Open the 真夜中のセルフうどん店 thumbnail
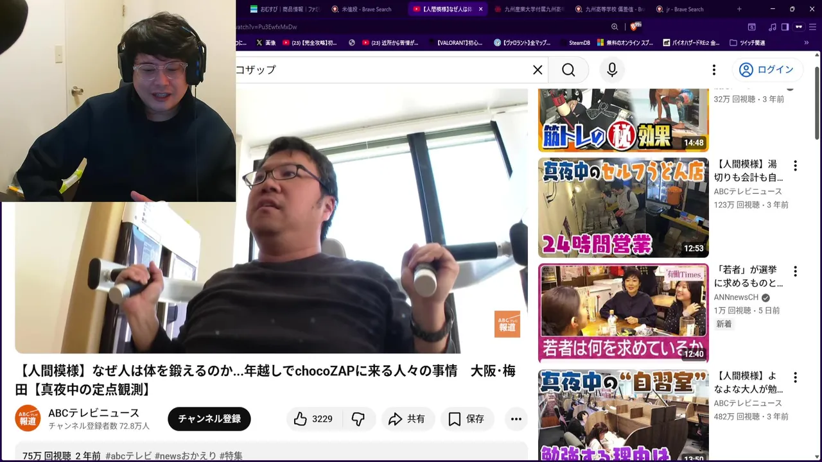Screen dimensions: 822x462 (x=623, y=207)
